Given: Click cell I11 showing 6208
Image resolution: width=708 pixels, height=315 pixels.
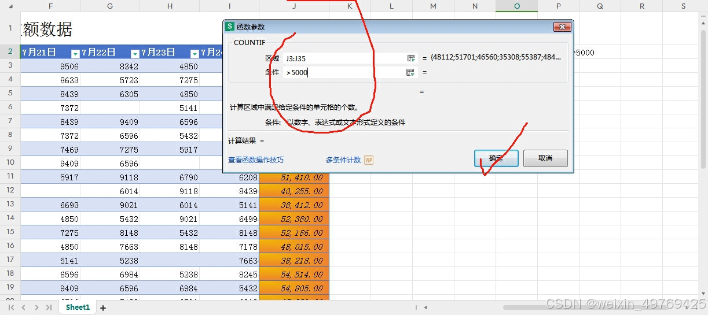Looking at the screenshot, I should click(229, 177).
